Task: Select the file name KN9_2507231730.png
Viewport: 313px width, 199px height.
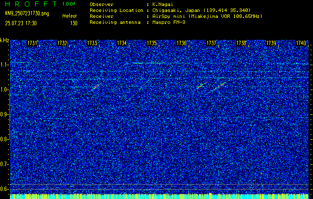Action: tap(27, 13)
